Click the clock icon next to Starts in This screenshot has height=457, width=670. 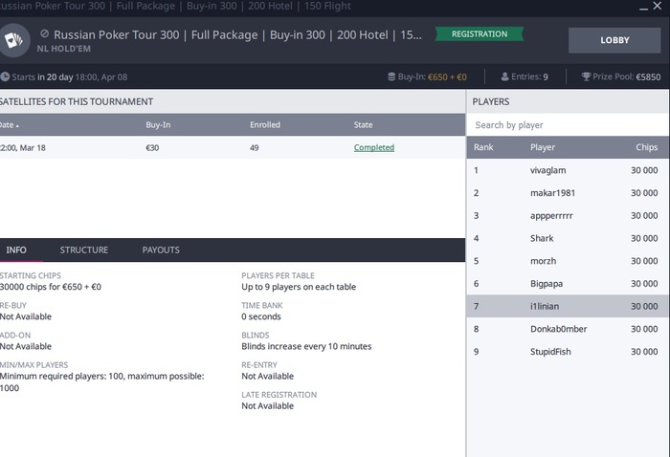(x=5, y=76)
